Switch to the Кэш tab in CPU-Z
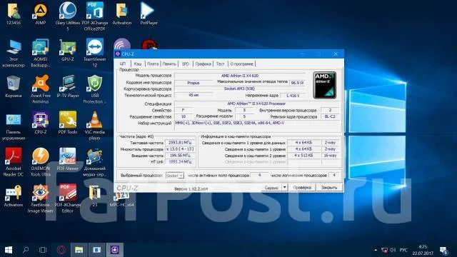Viewport: 457px width, 257px height. [138, 64]
